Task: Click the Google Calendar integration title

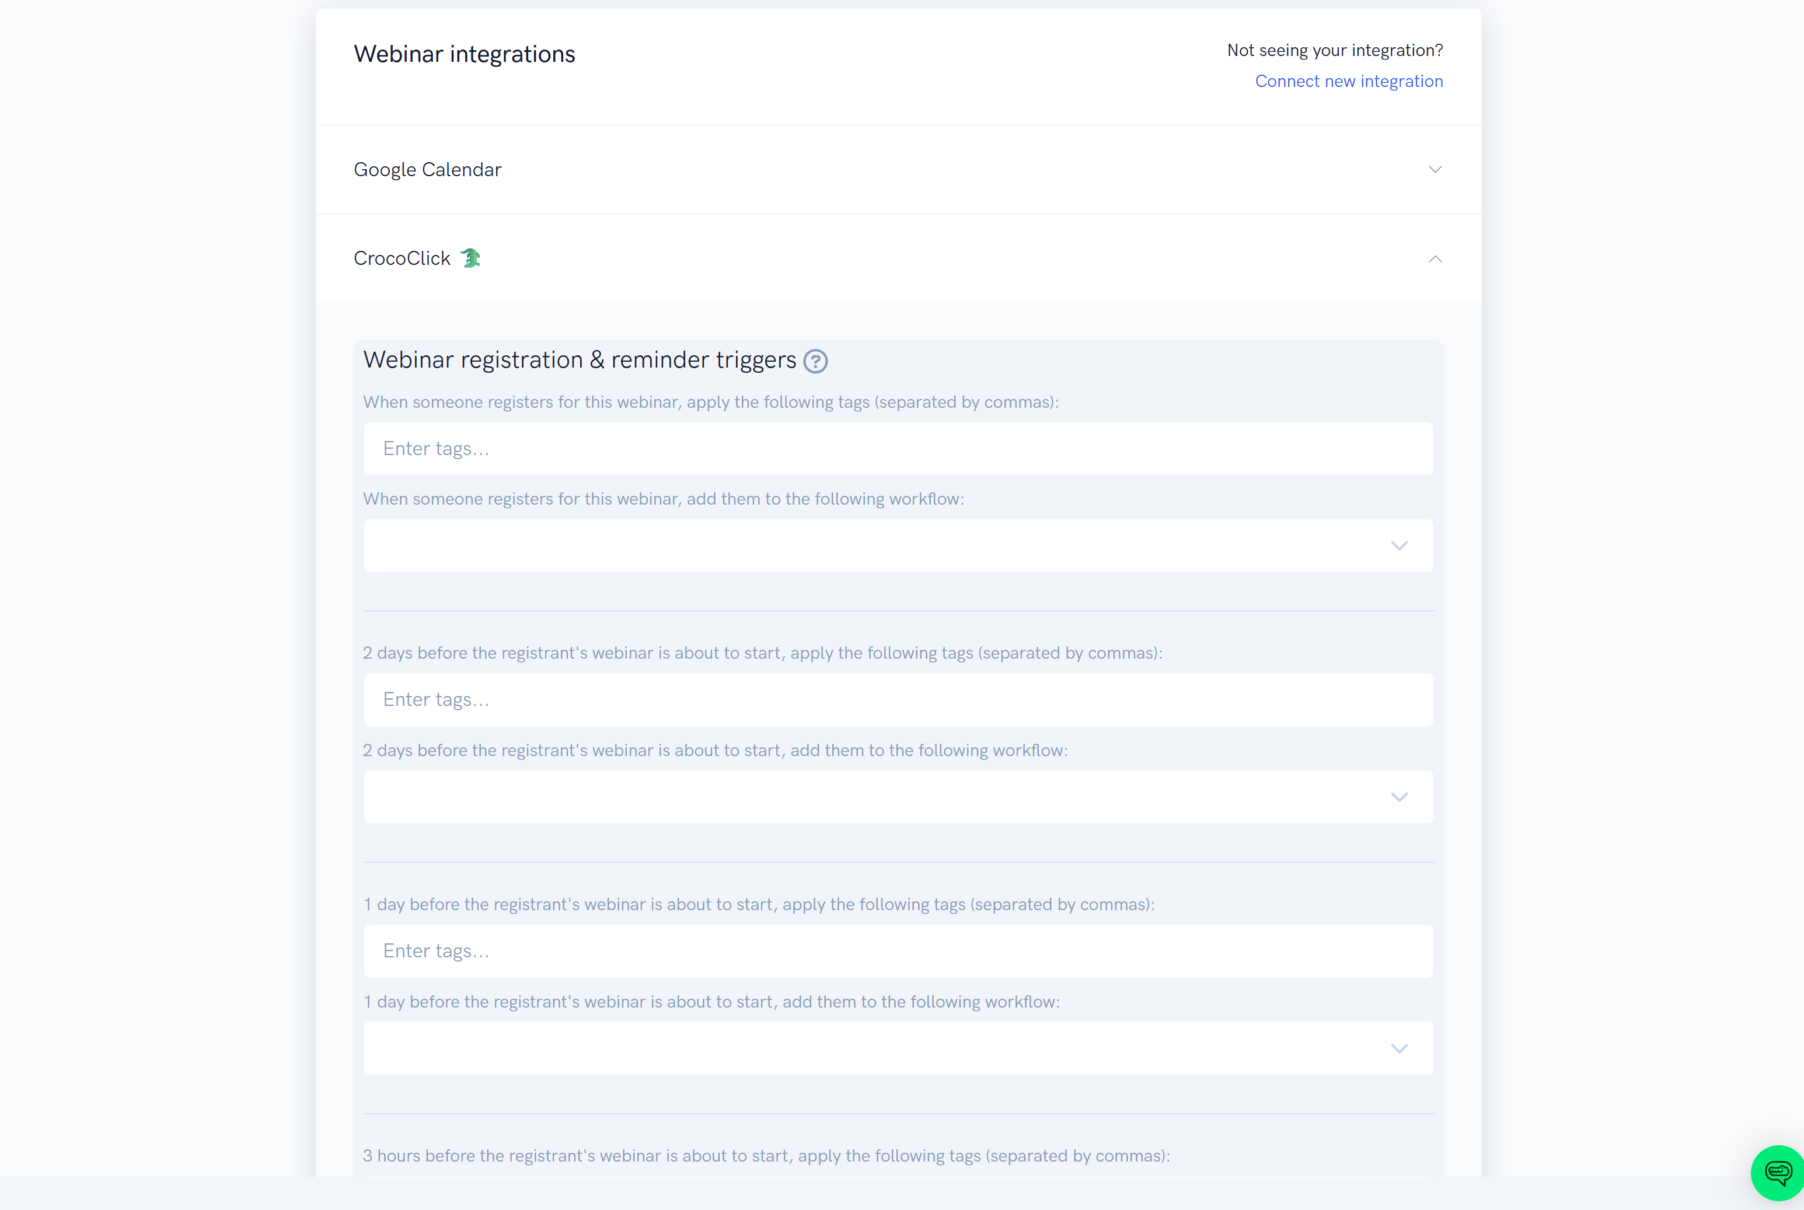Action: click(x=428, y=170)
